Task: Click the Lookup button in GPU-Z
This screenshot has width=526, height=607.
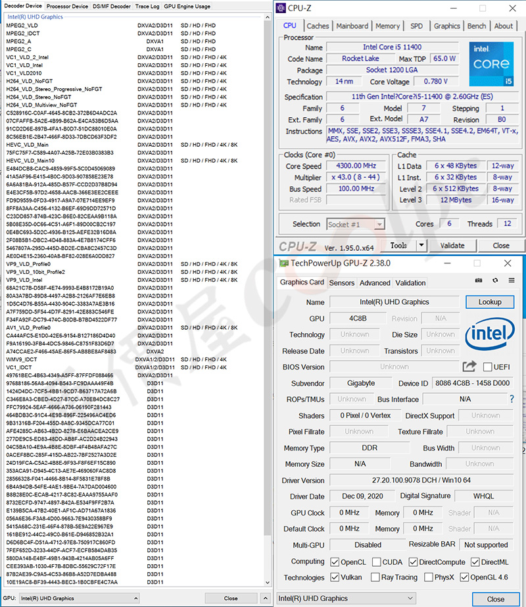Action: pos(490,302)
